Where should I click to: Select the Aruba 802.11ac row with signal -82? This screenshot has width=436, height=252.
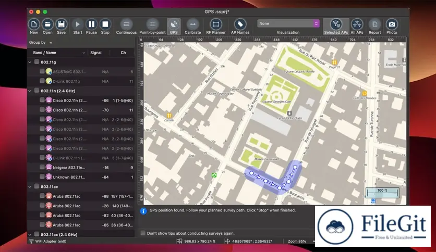pos(81,216)
